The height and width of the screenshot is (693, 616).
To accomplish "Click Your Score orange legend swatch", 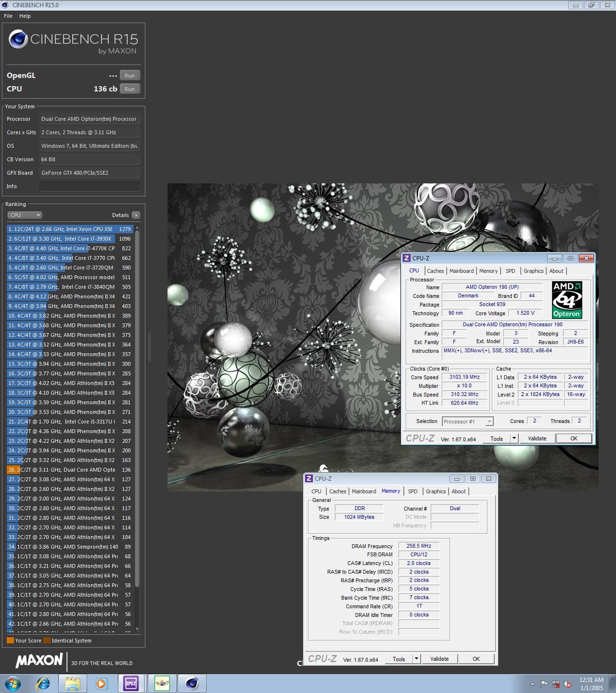I will coord(10,641).
